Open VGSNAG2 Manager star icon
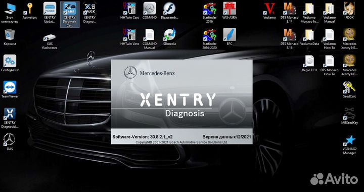Screen dimensions: 364x192 [x=349, y=144]
